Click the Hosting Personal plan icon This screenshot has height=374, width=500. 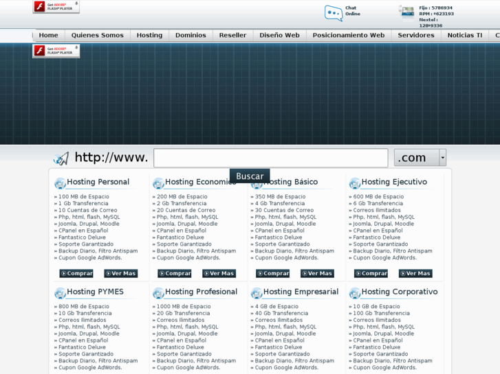(x=60, y=183)
